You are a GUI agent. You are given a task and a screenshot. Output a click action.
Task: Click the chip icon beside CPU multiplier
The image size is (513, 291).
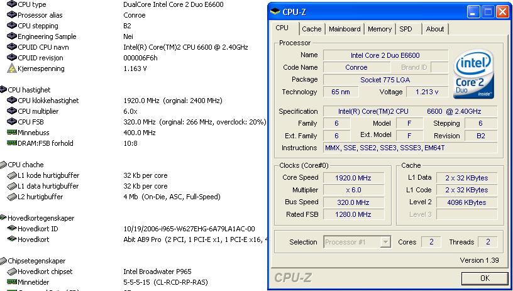point(12,111)
